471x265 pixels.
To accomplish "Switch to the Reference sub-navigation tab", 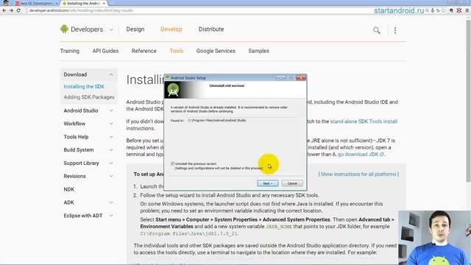I will coord(144,51).
